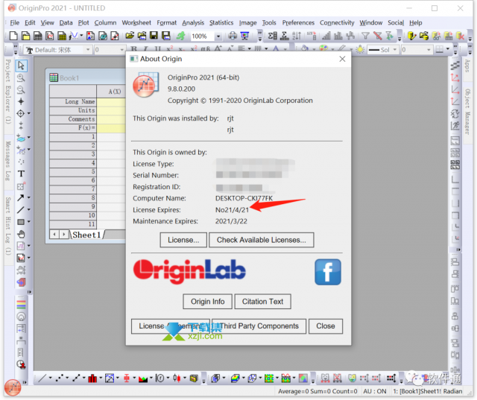Select the Data Reader crosshair tool
The width and height of the screenshot is (477, 400).
[x=20, y=114]
